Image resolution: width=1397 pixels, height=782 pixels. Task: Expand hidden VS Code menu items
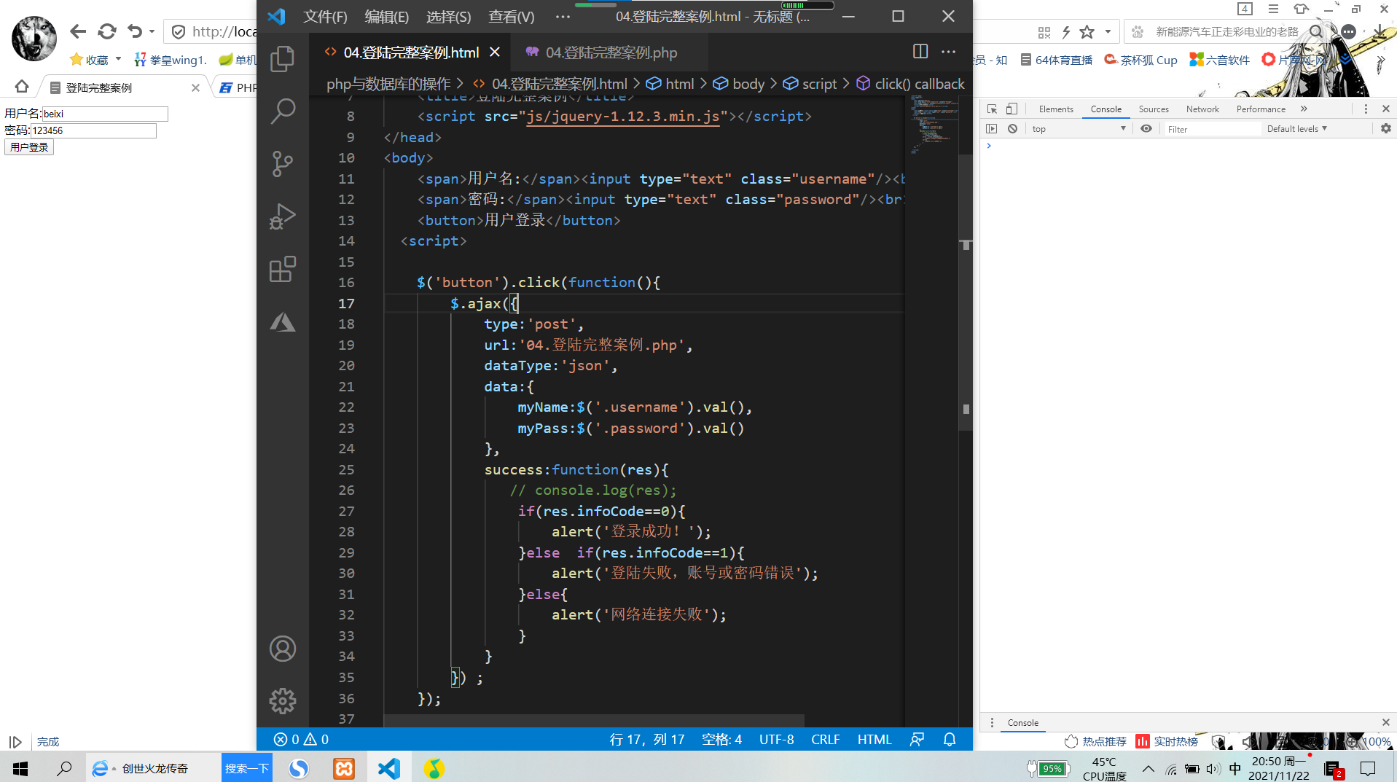563,16
